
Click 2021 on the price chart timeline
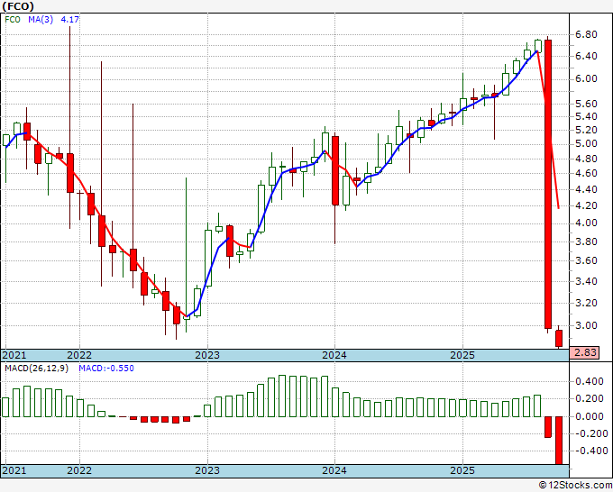click(14, 355)
